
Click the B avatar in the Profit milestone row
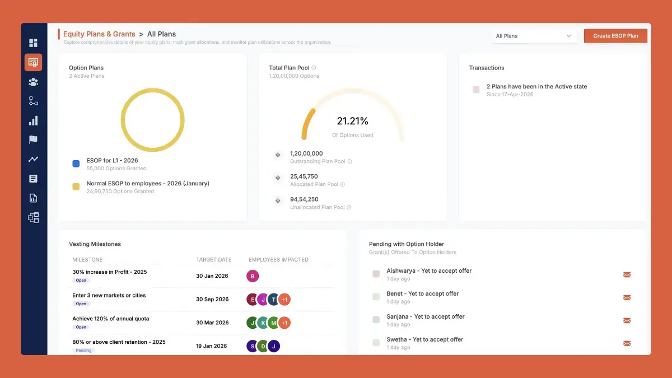coord(253,276)
